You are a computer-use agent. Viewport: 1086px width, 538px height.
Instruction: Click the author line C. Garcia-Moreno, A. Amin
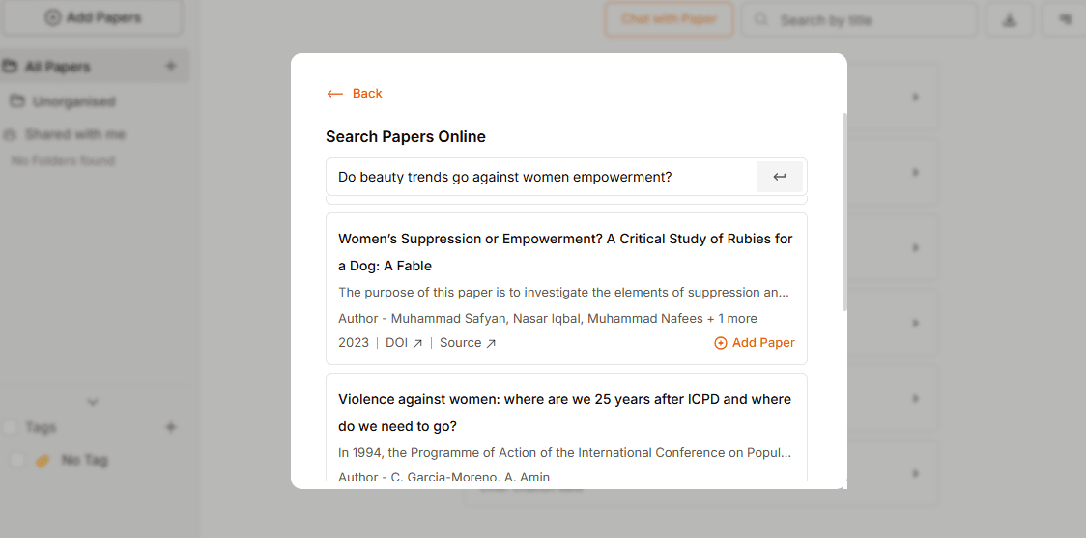[x=443, y=477]
